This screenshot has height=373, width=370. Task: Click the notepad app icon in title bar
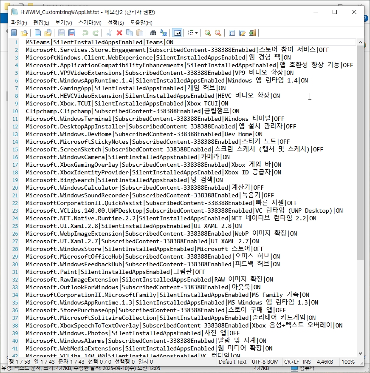tap(15, 12)
